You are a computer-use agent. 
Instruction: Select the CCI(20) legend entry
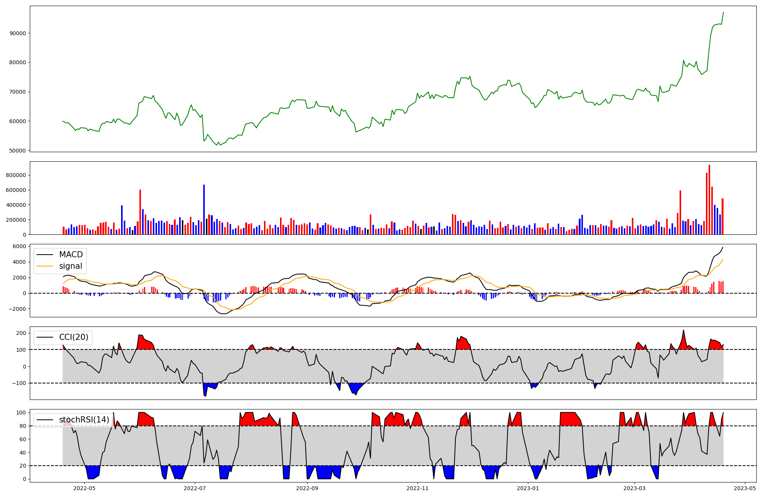coord(73,337)
